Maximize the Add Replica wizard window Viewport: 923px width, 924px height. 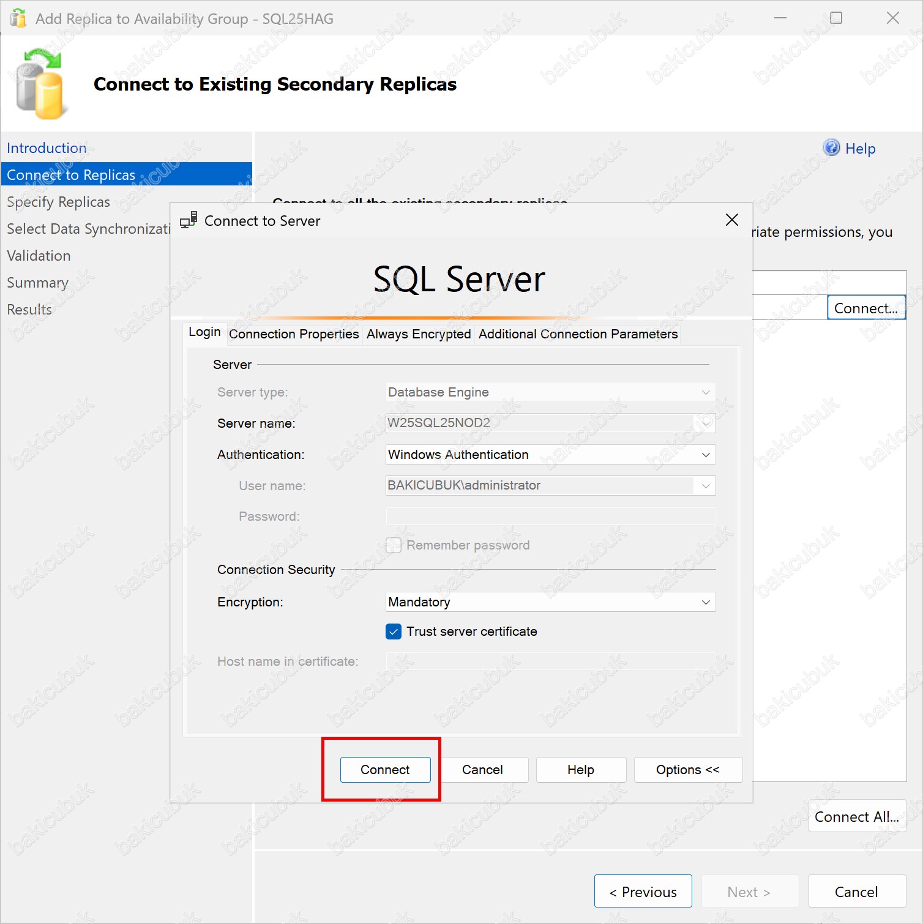tap(835, 18)
